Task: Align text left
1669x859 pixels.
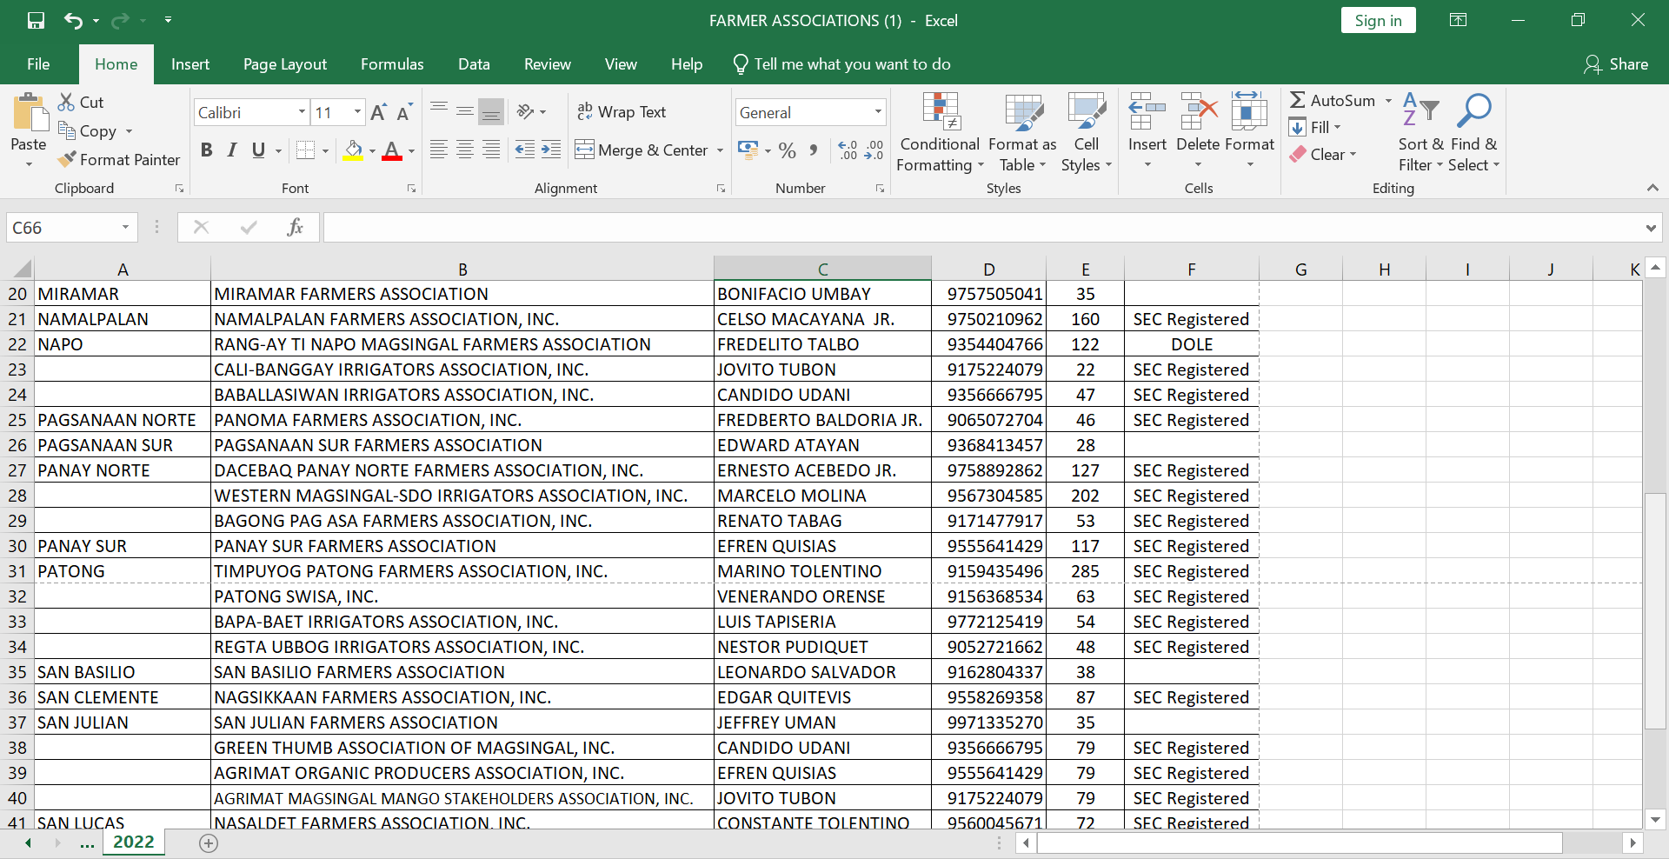Action: (439, 150)
